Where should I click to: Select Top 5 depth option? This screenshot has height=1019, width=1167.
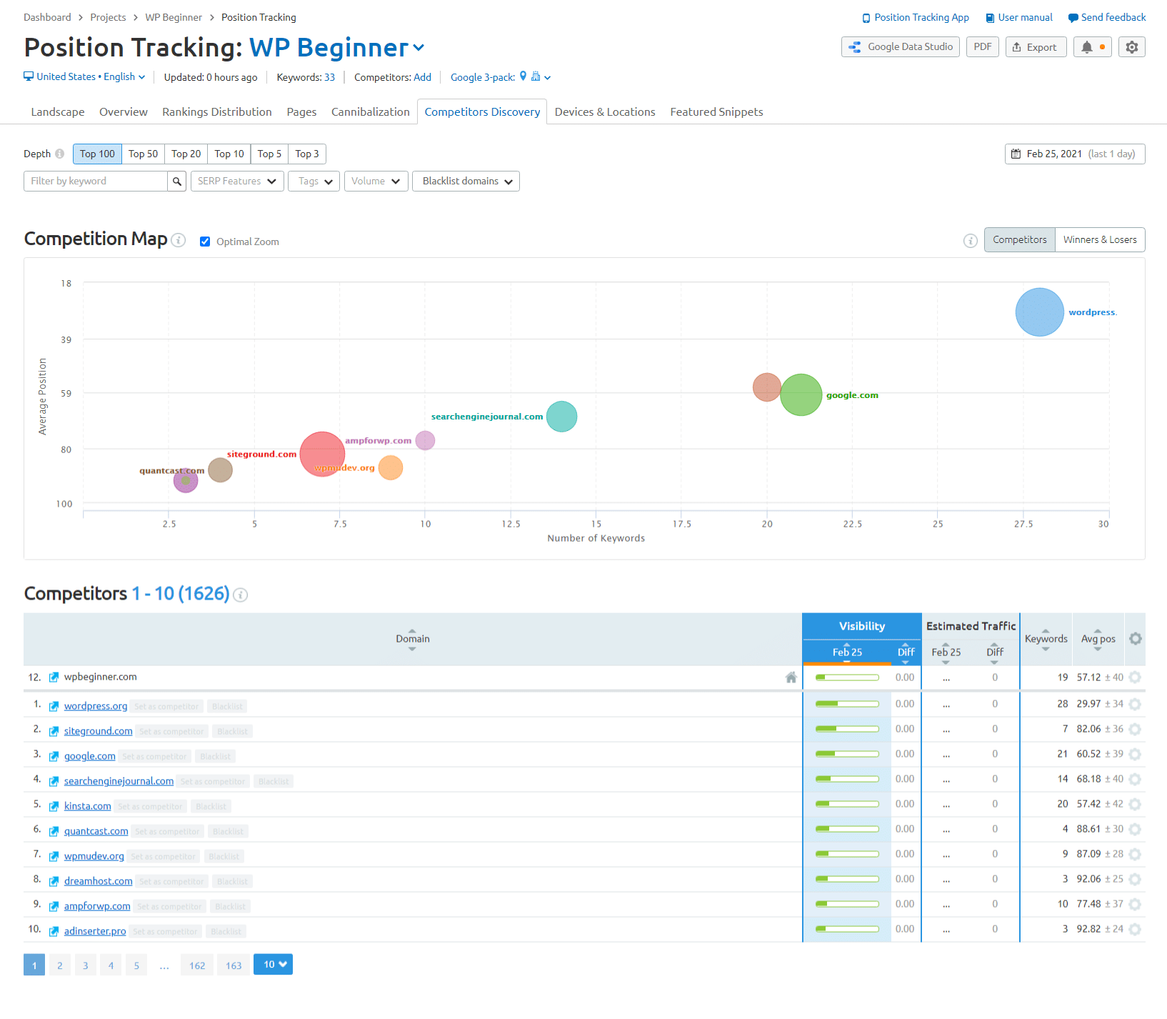(x=269, y=154)
